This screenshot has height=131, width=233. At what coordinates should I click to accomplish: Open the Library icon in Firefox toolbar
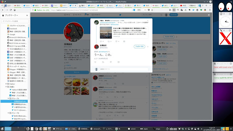point(170,10)
